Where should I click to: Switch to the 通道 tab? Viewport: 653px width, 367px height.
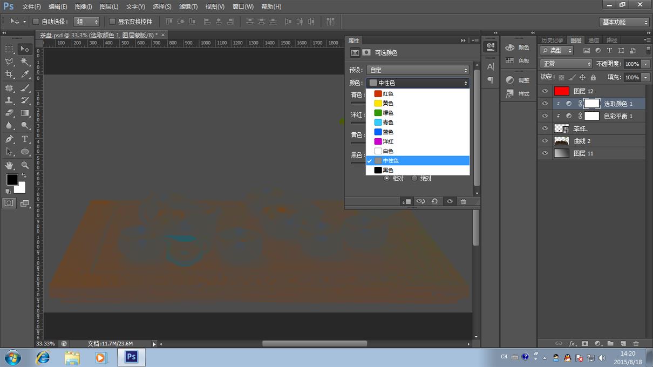coord(594,40)
